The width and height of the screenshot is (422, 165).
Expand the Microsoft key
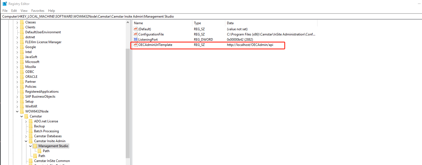17,62
